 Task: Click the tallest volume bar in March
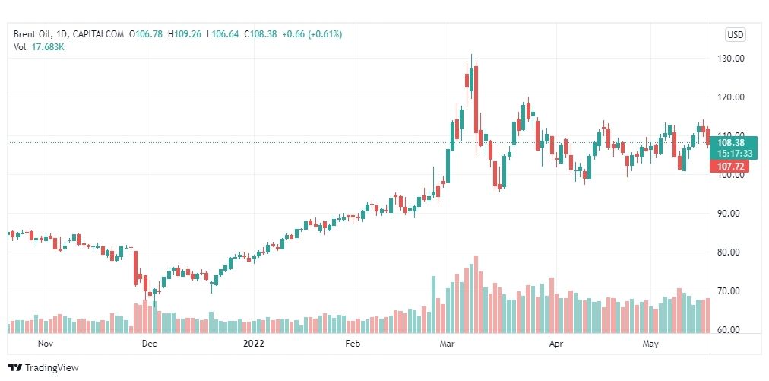click(x=476, y=294)
